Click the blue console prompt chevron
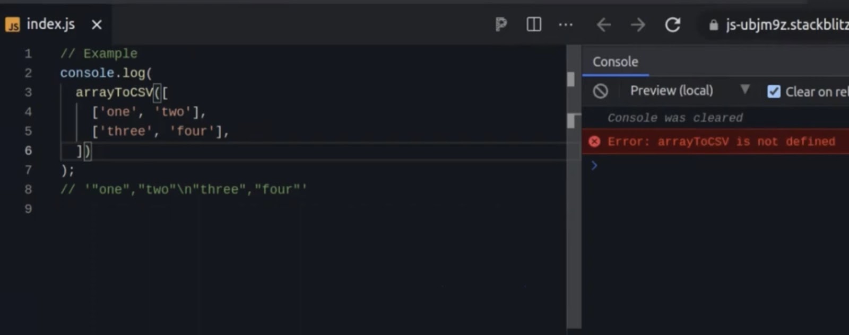The height and width of the screenshot is (335, 849). coord(594,165)
